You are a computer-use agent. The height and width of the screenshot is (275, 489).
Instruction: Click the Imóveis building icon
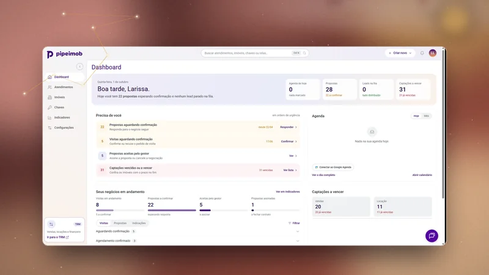click(x=50, y=97)
